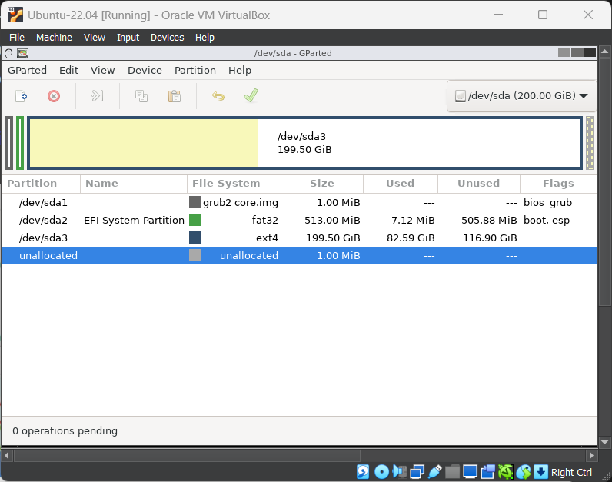This screenshot has width=612, height=482.
Task: Open VirtualBox Input menu
Action: (128, 38)
